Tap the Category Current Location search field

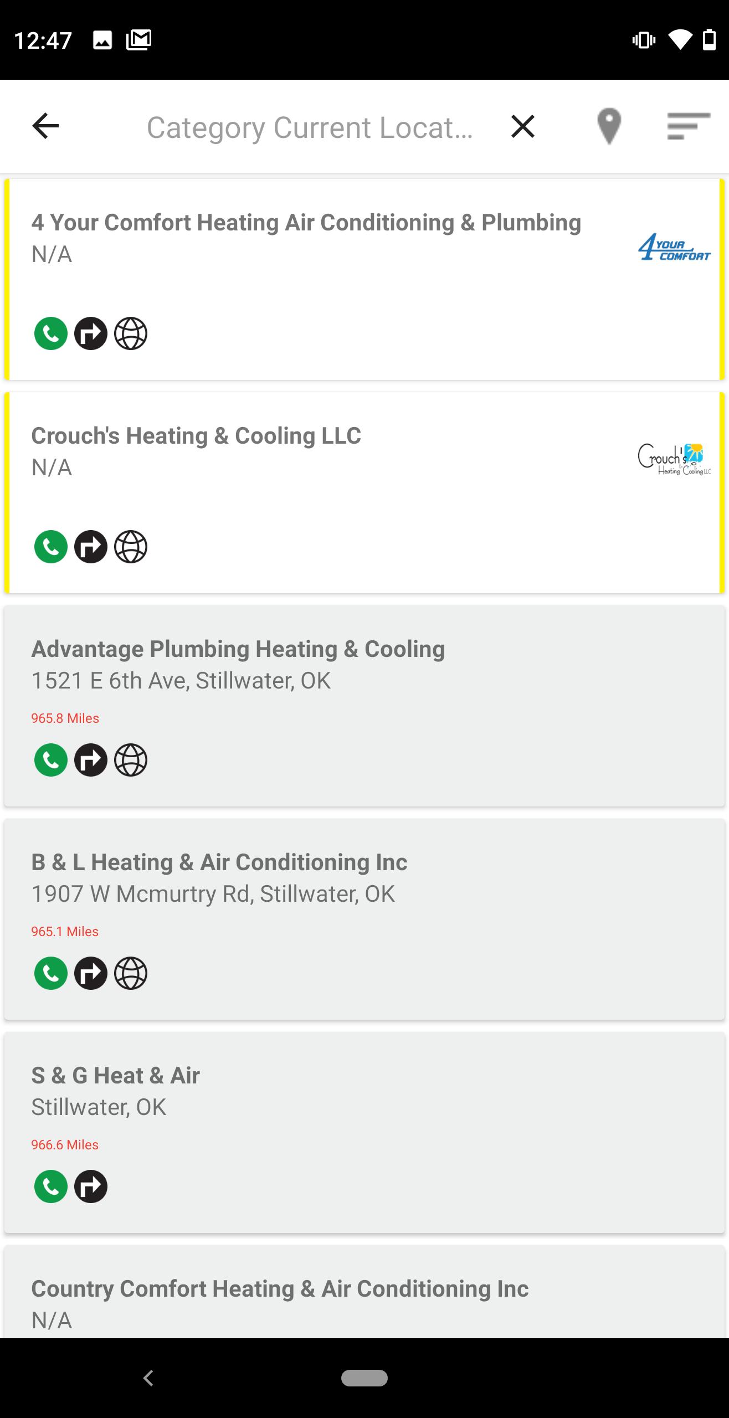pyautogui.click(x=309, y=127)
